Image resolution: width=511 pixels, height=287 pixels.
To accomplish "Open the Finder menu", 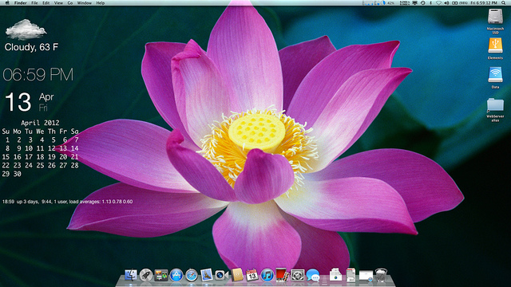I will [21, 3].
